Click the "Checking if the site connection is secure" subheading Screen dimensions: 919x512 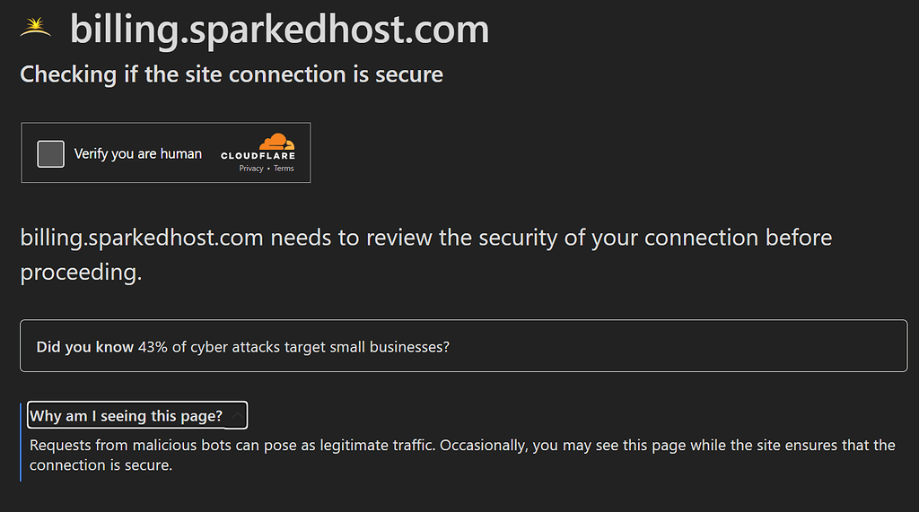(232, 74)
